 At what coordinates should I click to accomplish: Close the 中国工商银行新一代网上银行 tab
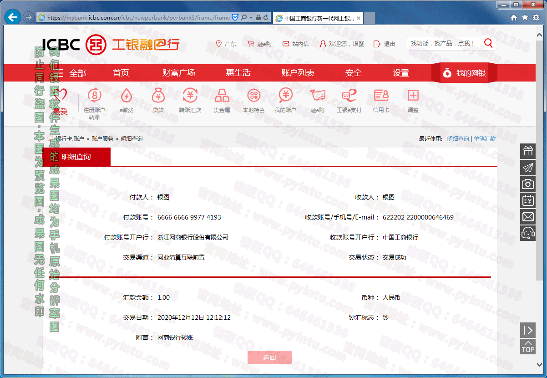click(x=359, y=18)
